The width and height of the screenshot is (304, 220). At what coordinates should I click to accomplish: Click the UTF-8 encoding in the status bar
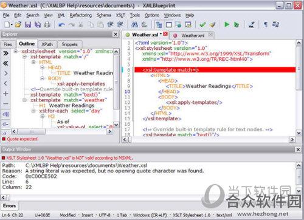(105, 215)
